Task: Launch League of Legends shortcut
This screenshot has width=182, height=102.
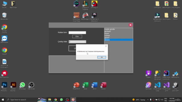Action: click(85, 5)
